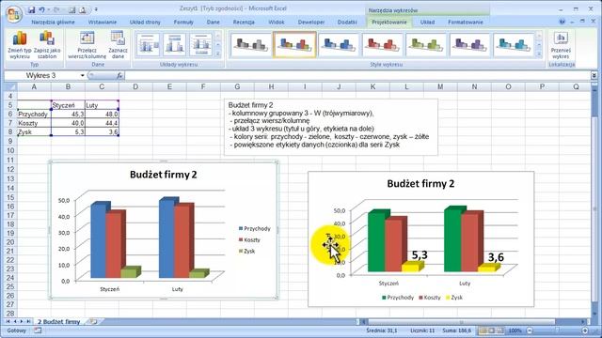
Task: Click the horizontal scrollbar
Action: (462, 322)
